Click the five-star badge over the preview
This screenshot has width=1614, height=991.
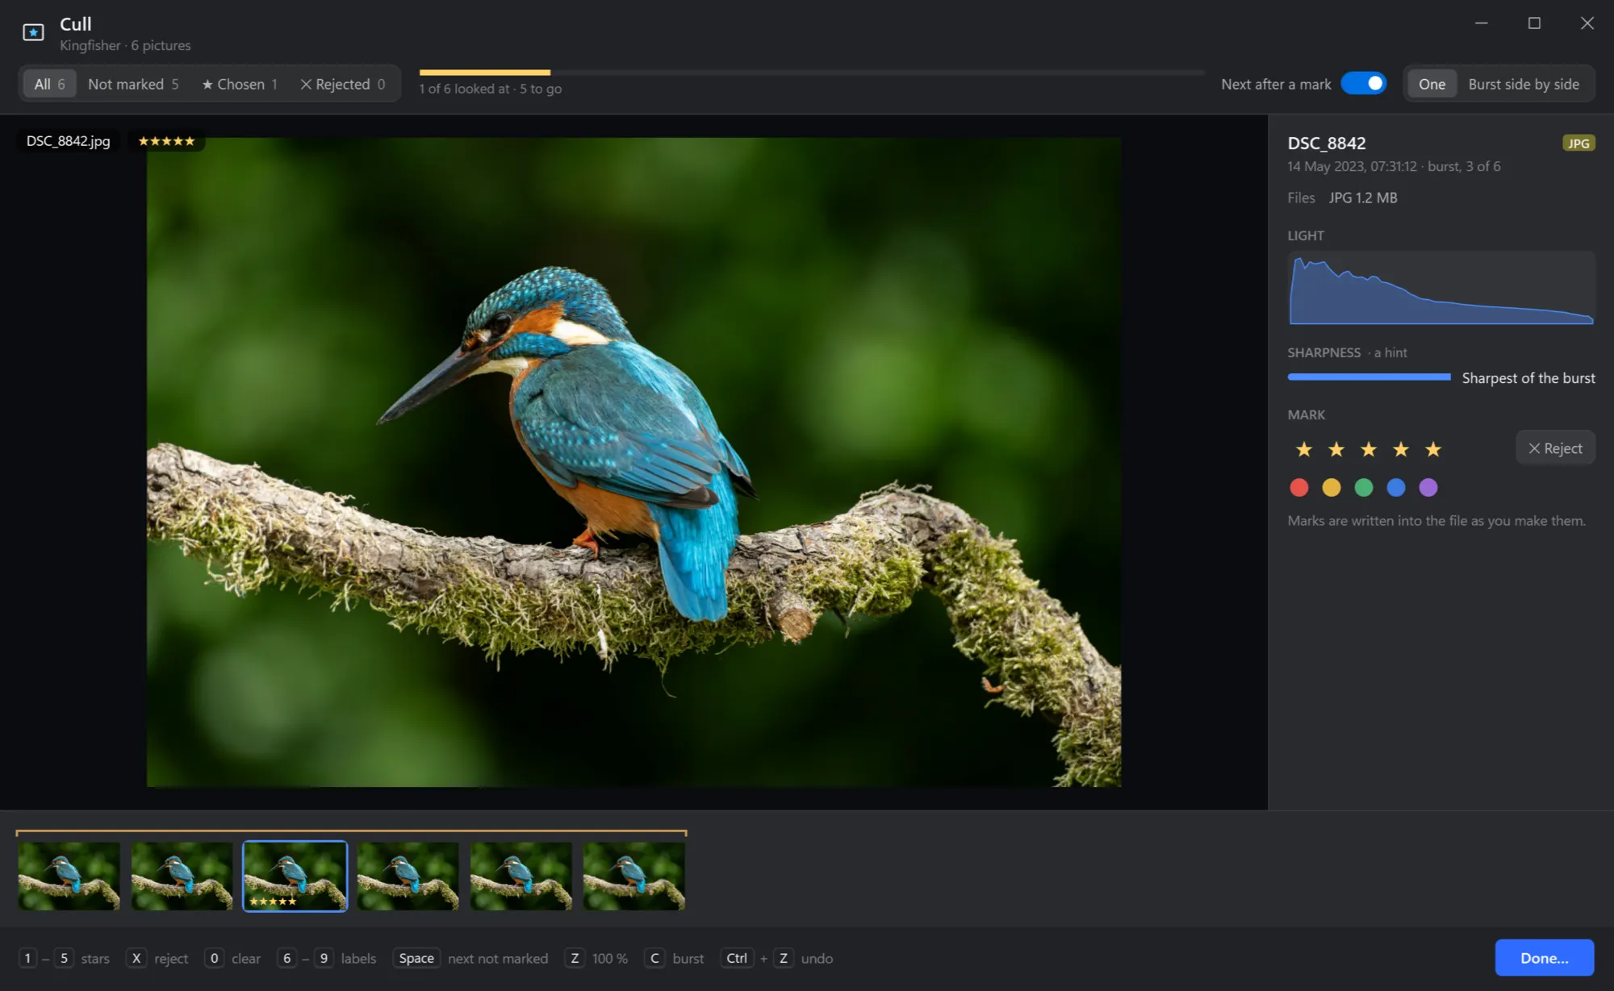pyautogui.click(x=166, y=141)
